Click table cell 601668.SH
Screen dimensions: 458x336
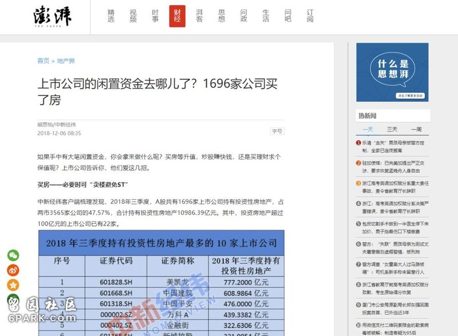[x=116, y=293]
